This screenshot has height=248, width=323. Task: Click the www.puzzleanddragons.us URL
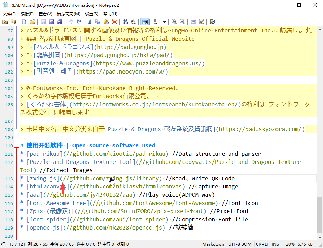[149, 64]
